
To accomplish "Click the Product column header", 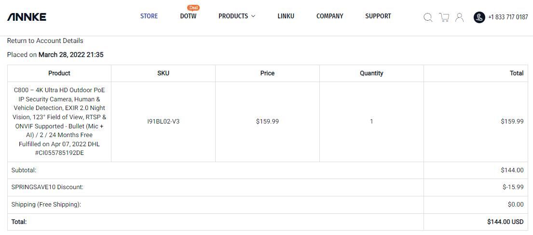I will (59, 73).
